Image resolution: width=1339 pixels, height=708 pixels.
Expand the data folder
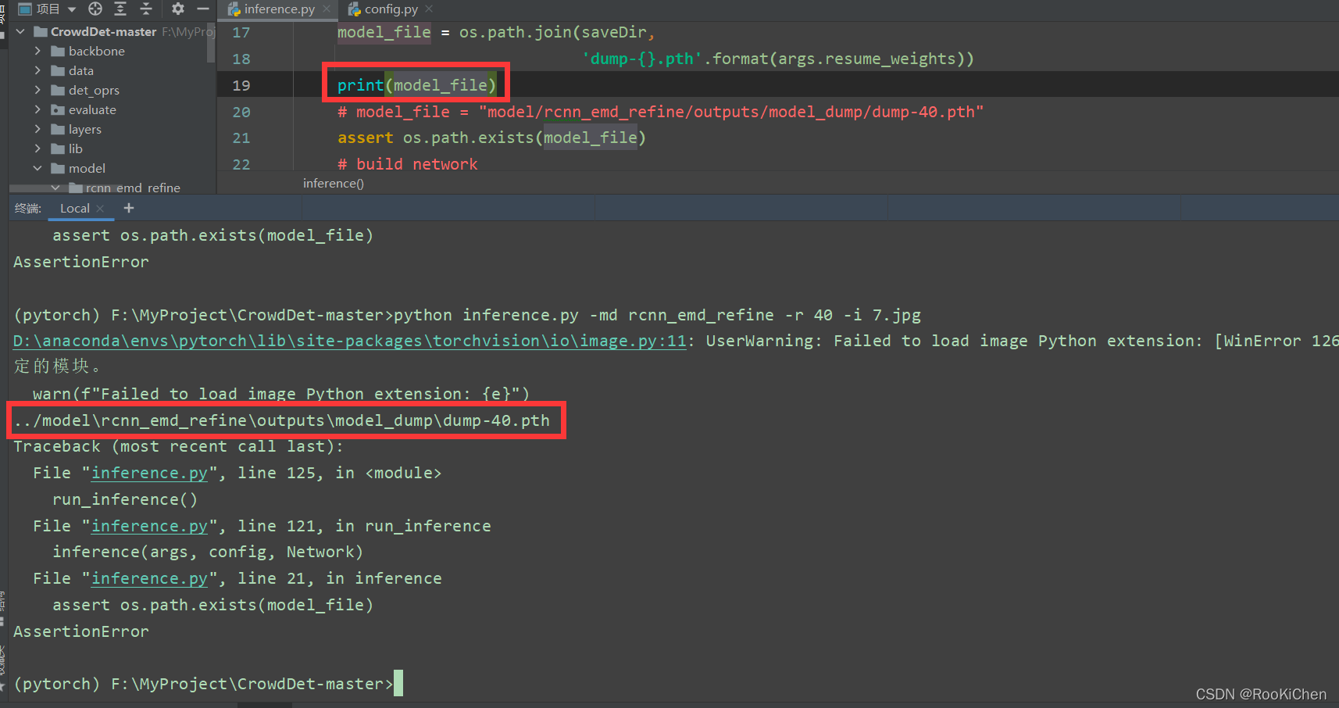pyautogui.click(x=37, y=70)
